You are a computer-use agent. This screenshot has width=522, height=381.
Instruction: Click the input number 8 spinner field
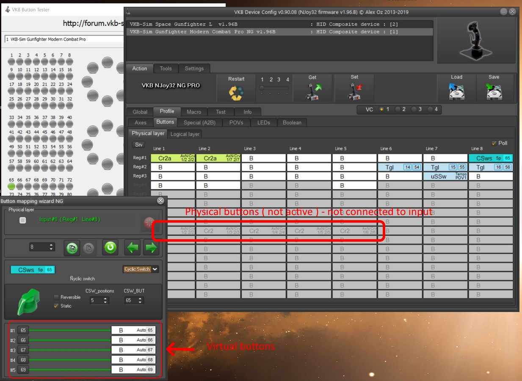[42, 247]
